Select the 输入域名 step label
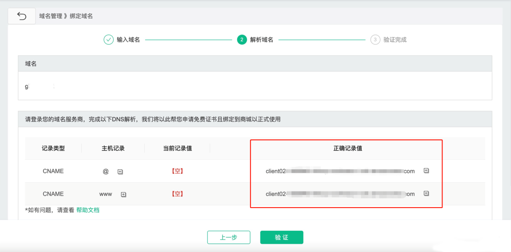Screen dimensions: 511x252 point(129,40)
